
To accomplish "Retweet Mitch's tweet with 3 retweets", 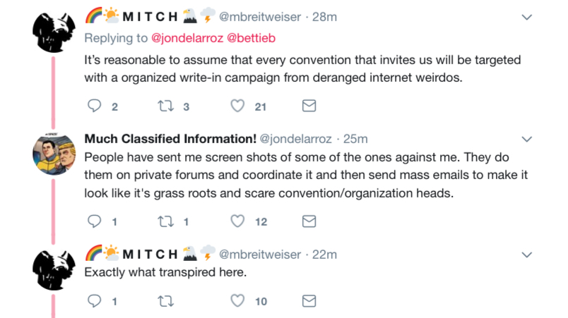I will point(165,106).
